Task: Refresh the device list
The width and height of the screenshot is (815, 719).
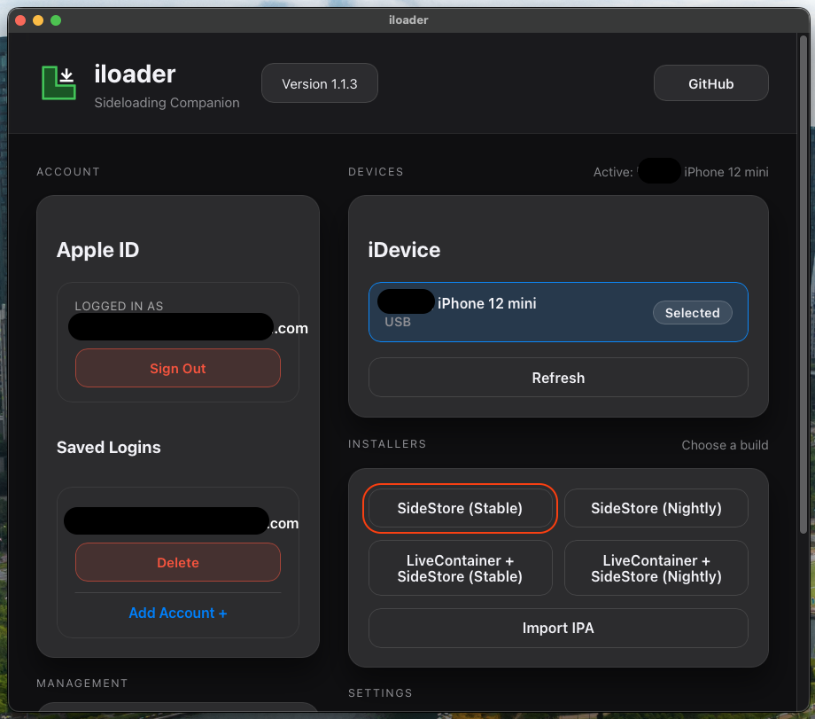Action: 558,378
